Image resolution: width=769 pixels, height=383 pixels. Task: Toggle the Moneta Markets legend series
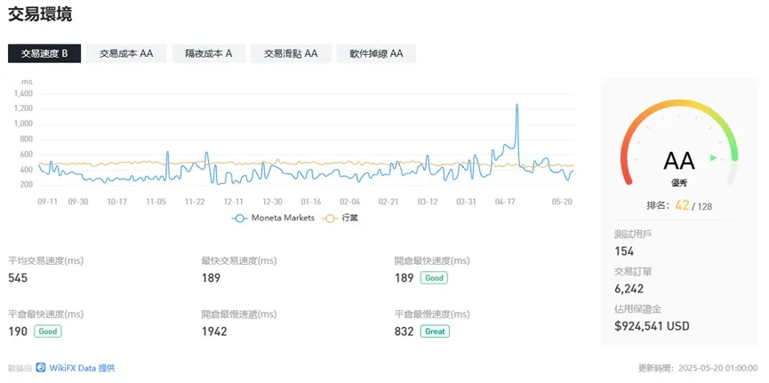[273, 219]
